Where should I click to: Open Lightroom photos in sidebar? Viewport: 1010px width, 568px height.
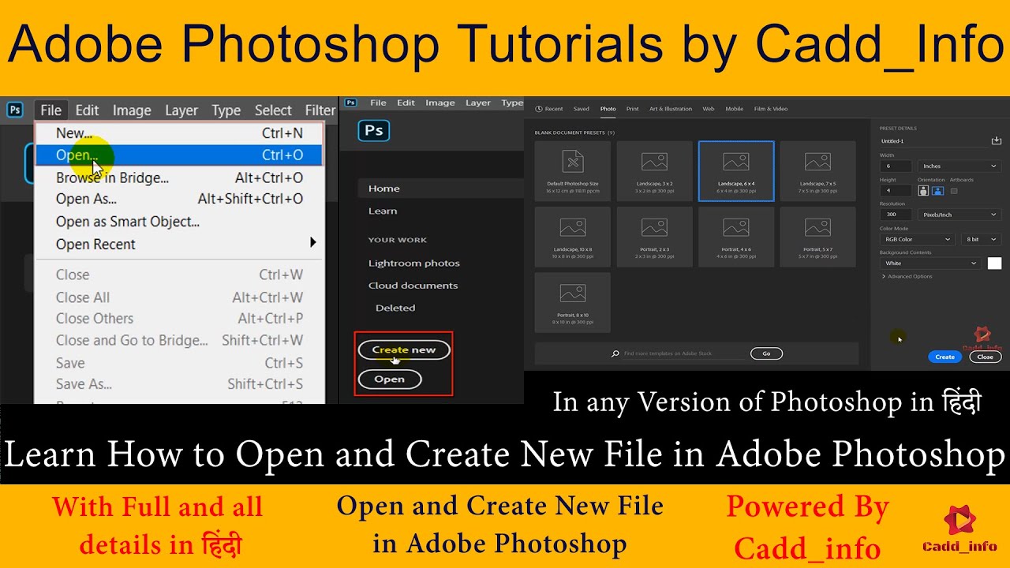tap(414, 263)
